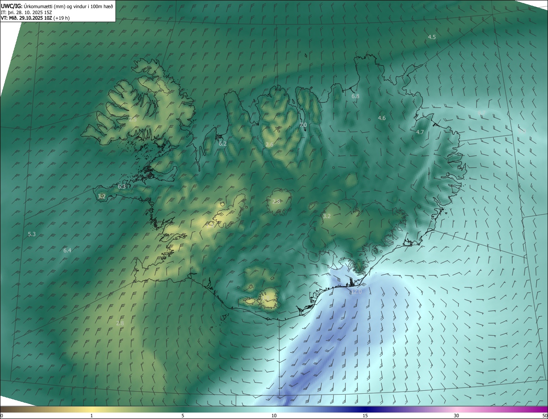Click the 5.3 value label over the ocean
This screenshot has height=419, width=548.
coord(32,234)
